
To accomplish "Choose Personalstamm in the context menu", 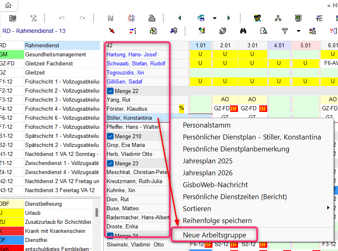I will 207,125.
